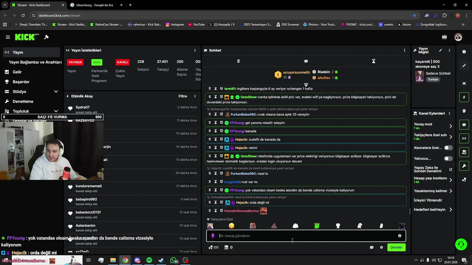Click the gavel moderation icon beside the Kick logo
Image resolution: width=472 pixels, height=265 pixels.
(46, 37)
